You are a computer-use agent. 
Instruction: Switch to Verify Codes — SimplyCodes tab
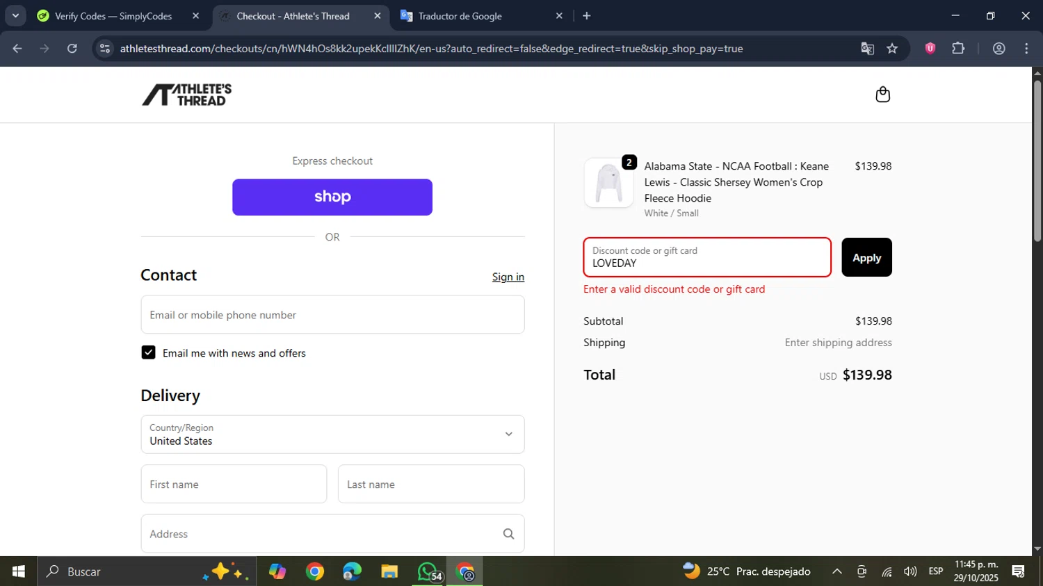coord(113,16)
